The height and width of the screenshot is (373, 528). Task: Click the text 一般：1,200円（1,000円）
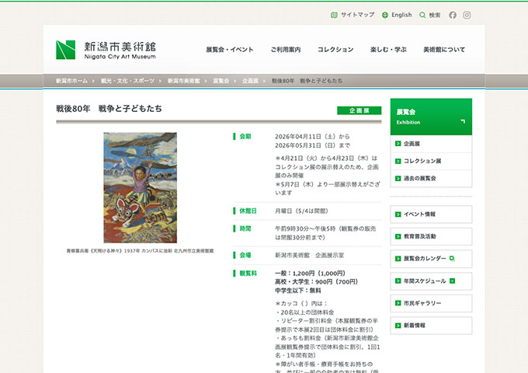pos(310,274)
